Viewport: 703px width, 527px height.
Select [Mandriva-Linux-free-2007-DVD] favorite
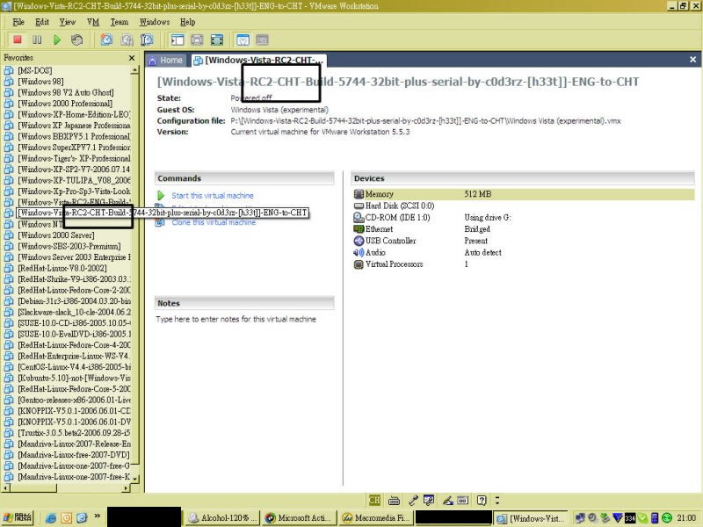coord(74,455)
